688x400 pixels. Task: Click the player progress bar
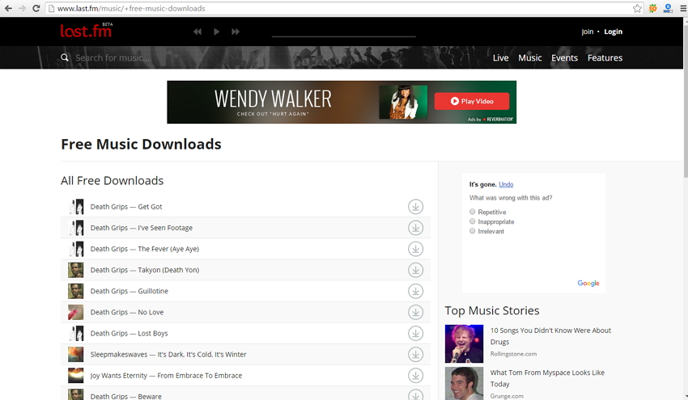(343, 36)
